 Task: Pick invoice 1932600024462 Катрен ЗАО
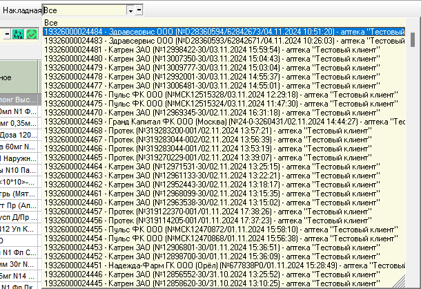[224, 185]
